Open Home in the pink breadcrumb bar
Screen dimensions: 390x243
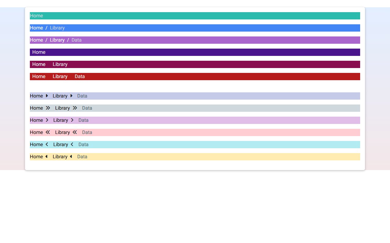(x=36, y=132)
